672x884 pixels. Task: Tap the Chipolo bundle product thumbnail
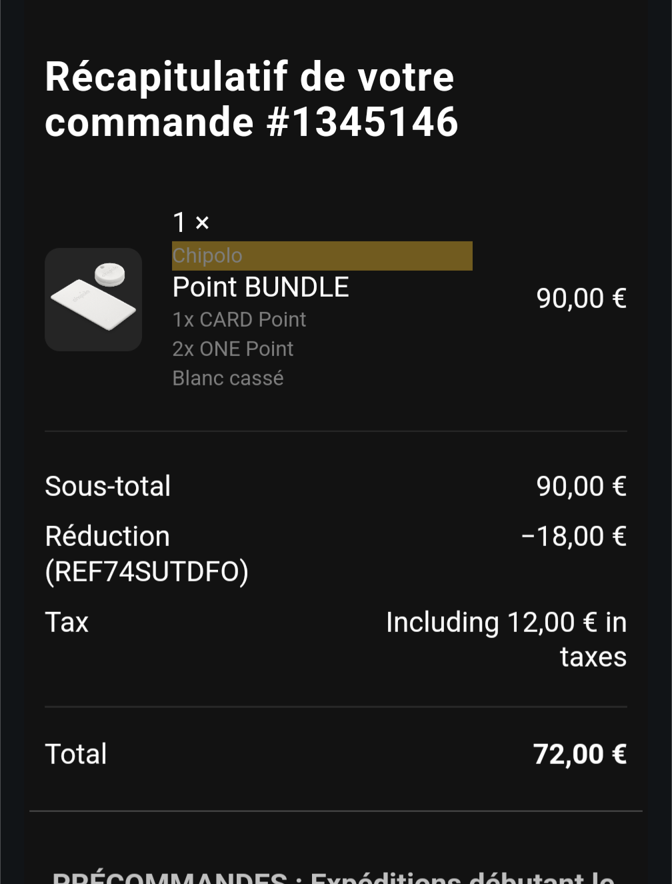[93, 299]
